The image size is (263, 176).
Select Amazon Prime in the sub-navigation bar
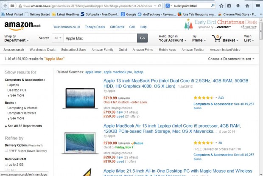pyautogui.click(x=143, y=50)
